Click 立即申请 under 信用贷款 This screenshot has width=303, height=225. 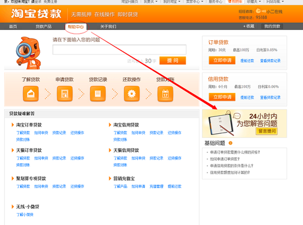(x=222, y=97)
